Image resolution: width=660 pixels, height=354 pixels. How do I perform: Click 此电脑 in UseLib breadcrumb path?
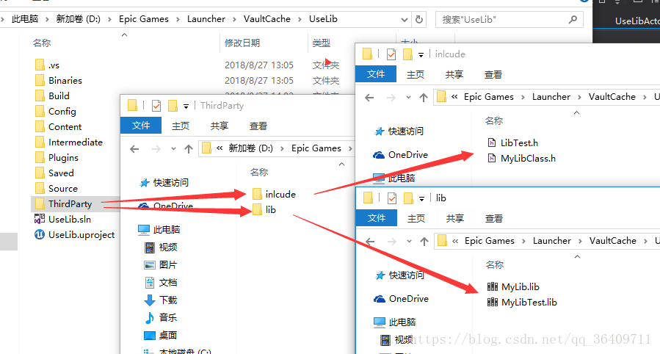(25, 19)
